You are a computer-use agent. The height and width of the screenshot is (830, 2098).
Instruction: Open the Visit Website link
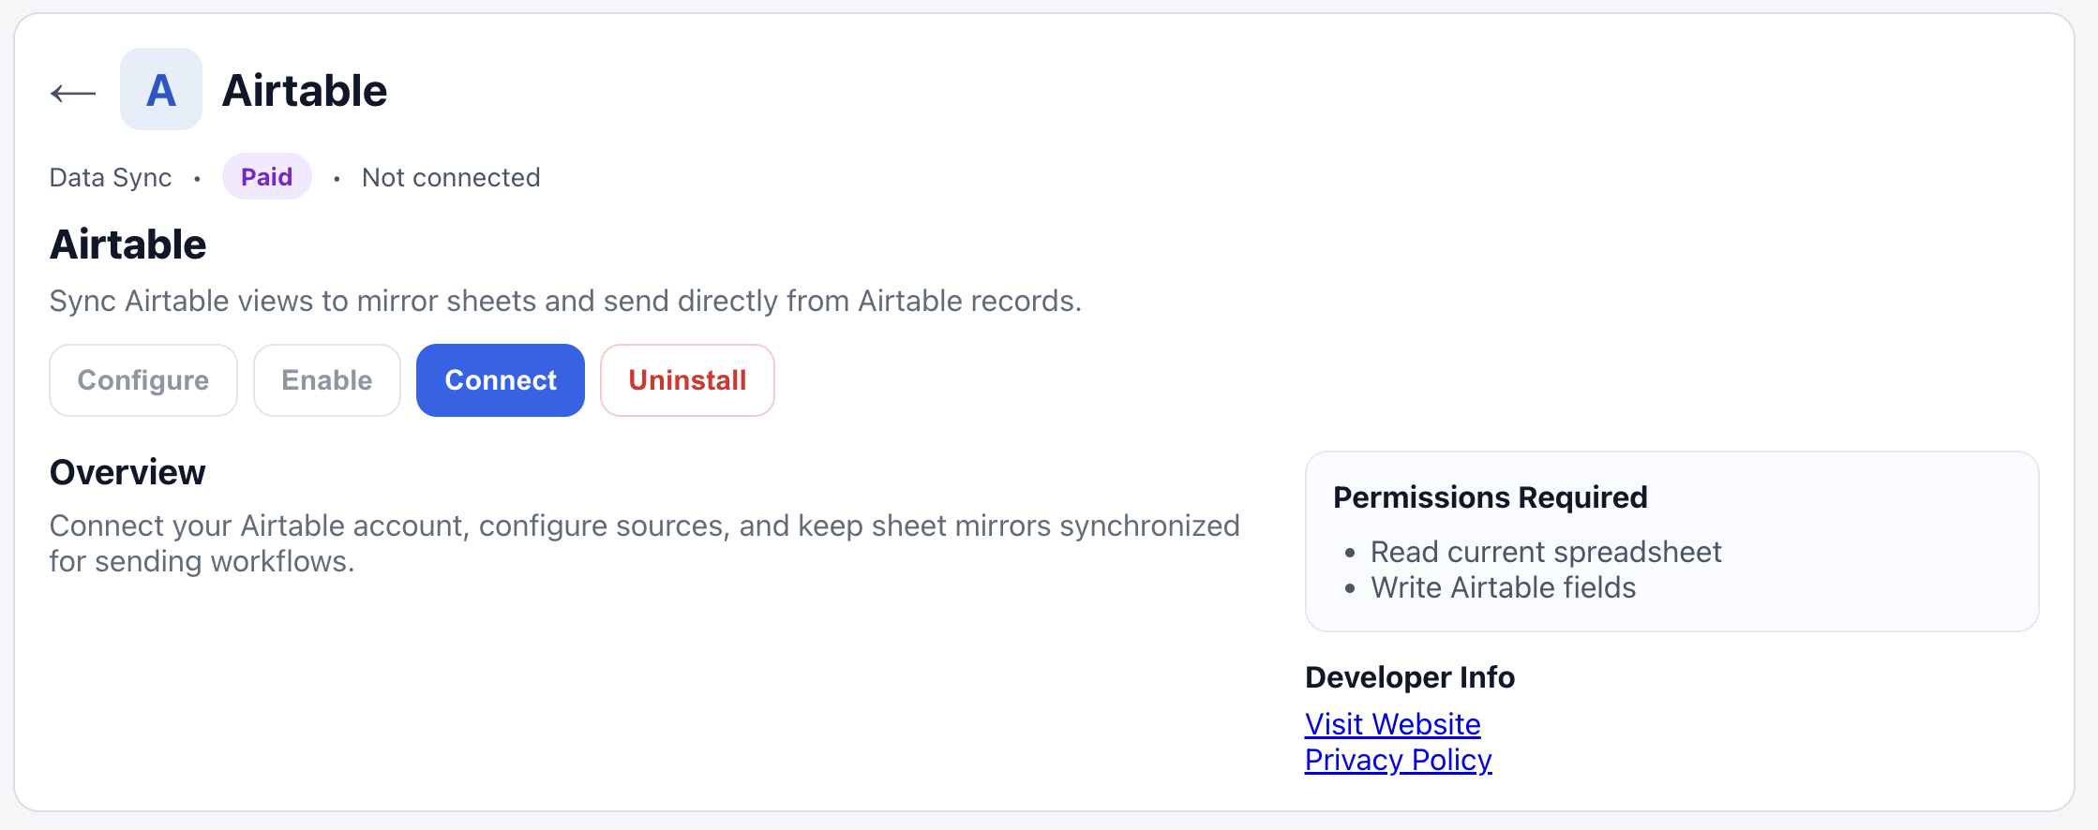pos(1393,724)
